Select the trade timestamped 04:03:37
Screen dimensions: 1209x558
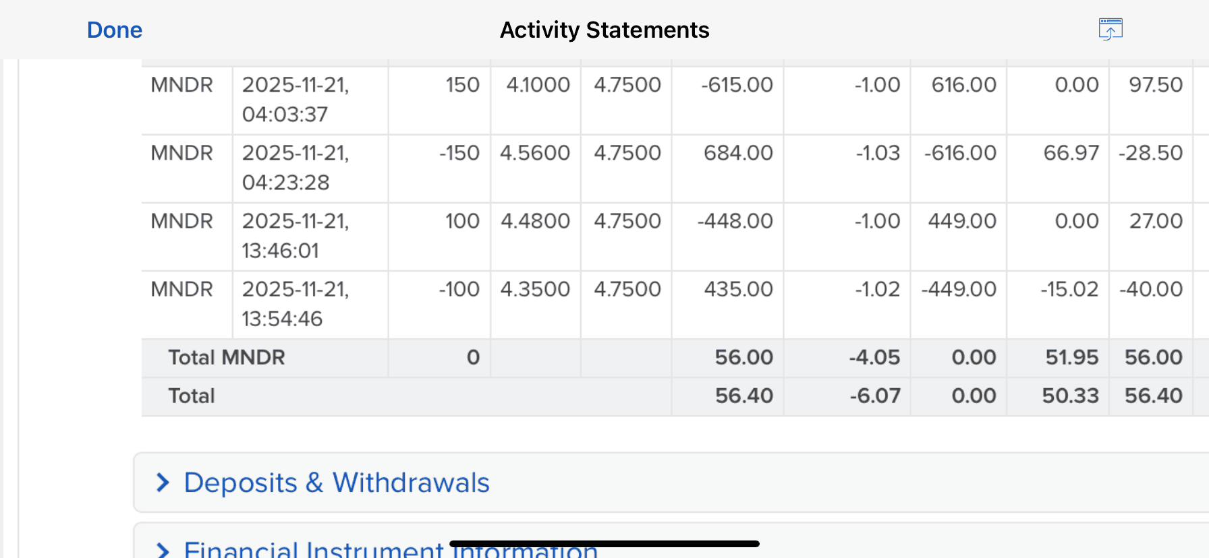click(x=296, y=100)
